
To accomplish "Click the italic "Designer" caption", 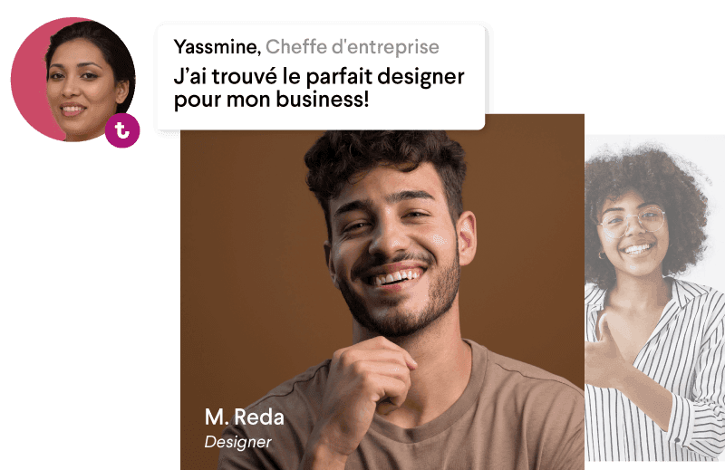I will (x=237, y=442).
